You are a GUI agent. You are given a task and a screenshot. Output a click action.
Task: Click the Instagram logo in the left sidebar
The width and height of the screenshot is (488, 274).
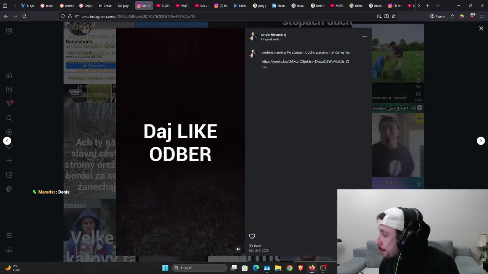(x=9, y=31)
